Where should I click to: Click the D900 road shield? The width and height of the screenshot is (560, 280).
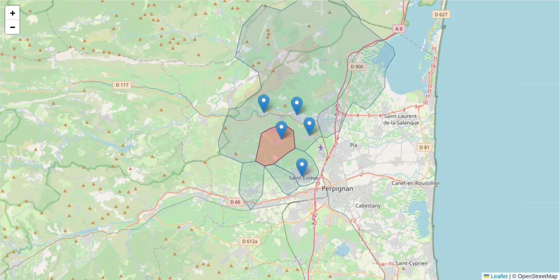357,66
